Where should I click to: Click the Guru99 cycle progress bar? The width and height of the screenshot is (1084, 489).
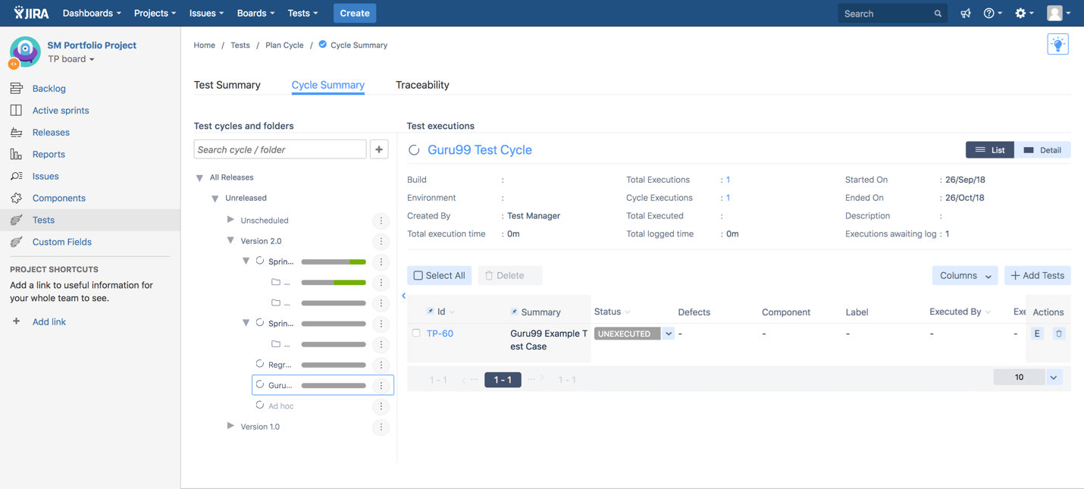[334, 385]
